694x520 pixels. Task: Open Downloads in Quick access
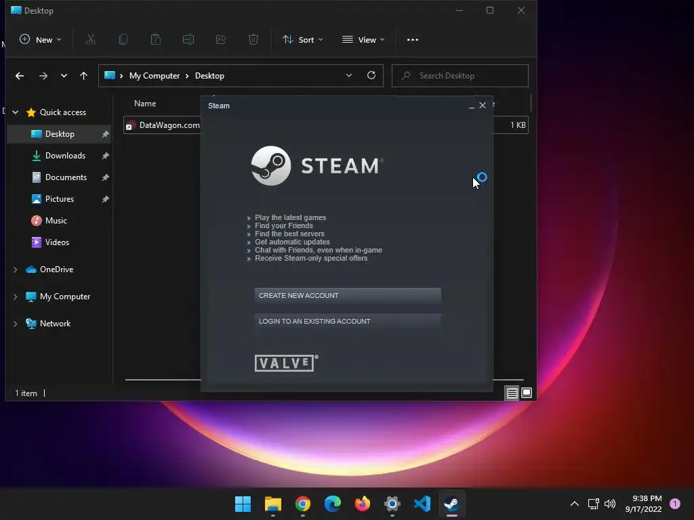click(59, 156)
